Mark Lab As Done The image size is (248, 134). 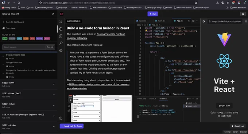(x=71, y=126)
